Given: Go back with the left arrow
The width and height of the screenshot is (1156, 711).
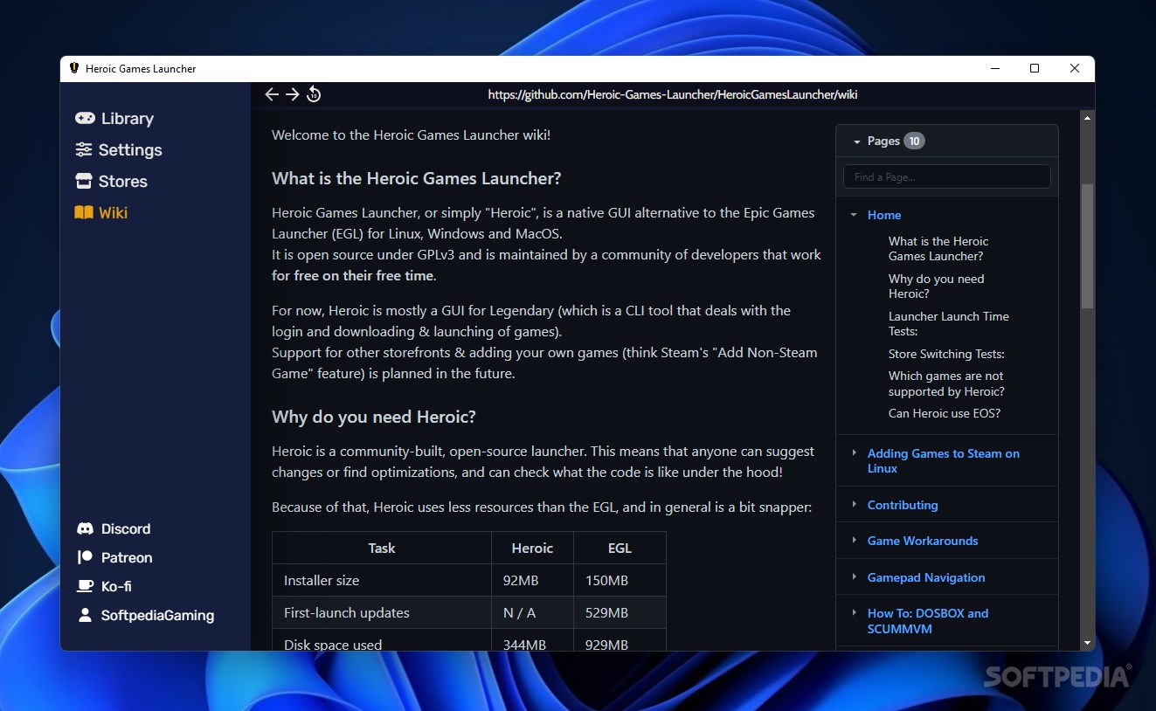Looking at the screenshot, I should 272,94.
